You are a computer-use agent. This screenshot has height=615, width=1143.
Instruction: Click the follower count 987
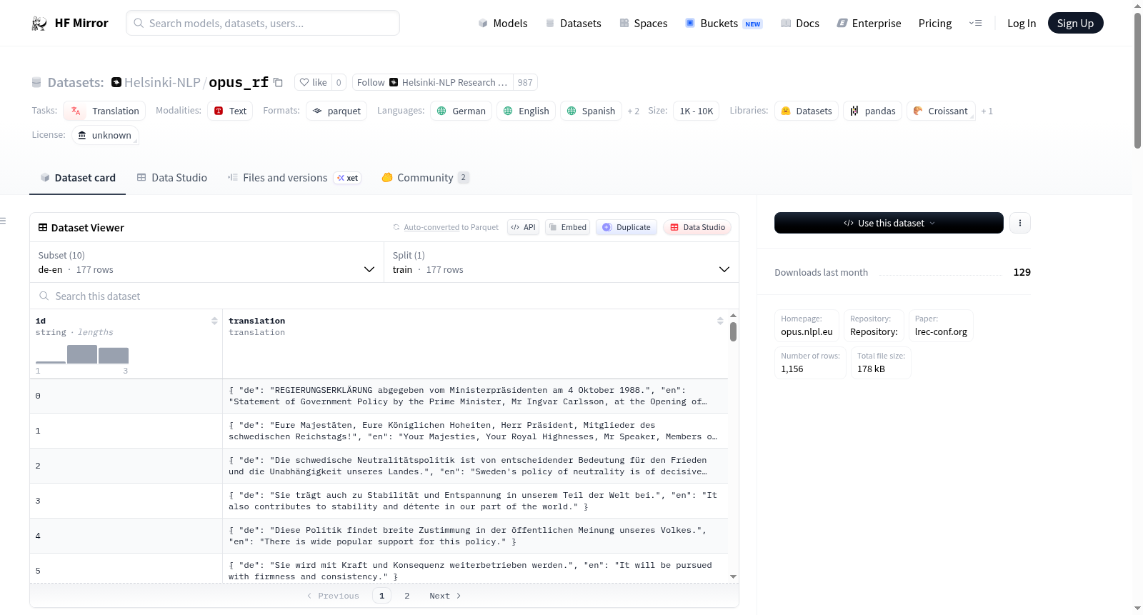pos(525,83)
